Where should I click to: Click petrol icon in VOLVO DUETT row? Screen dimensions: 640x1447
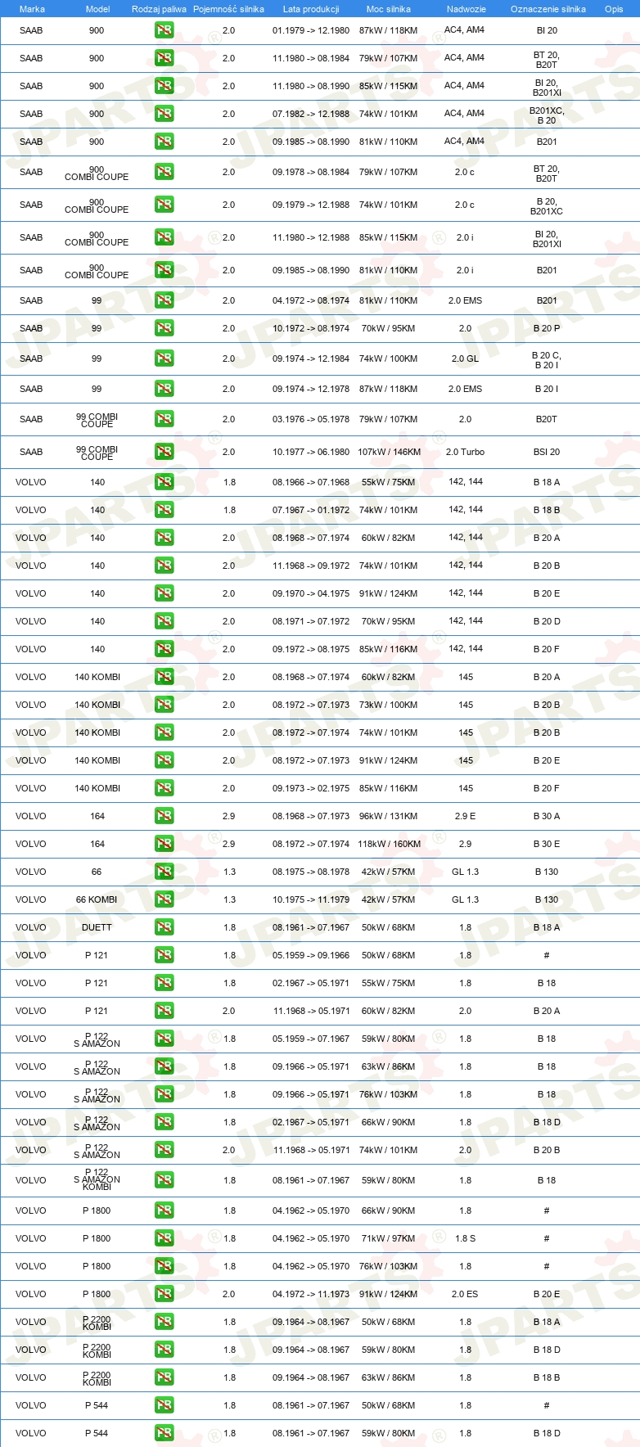165,927
